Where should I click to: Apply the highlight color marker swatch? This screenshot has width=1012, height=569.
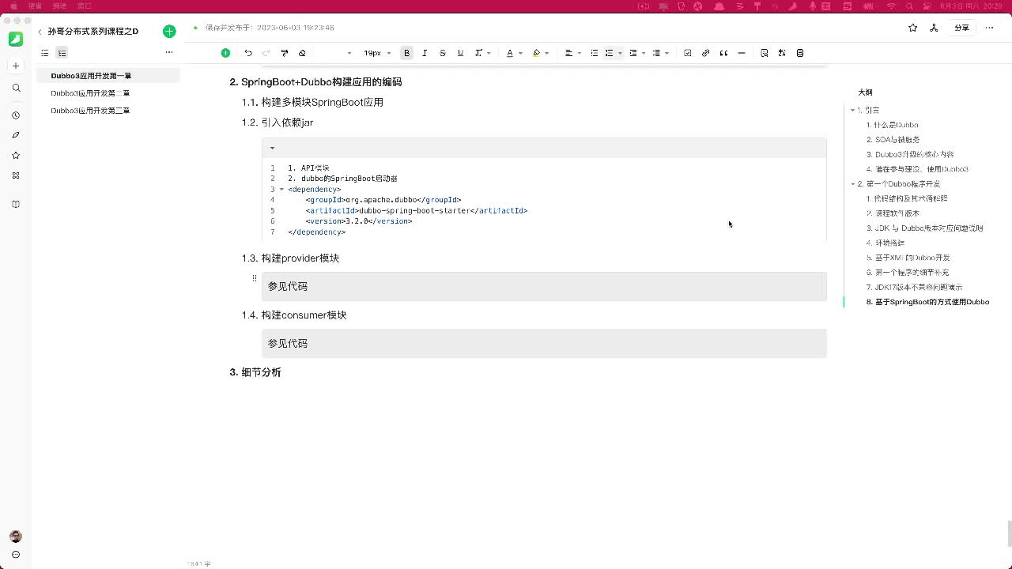click(537, 53)
